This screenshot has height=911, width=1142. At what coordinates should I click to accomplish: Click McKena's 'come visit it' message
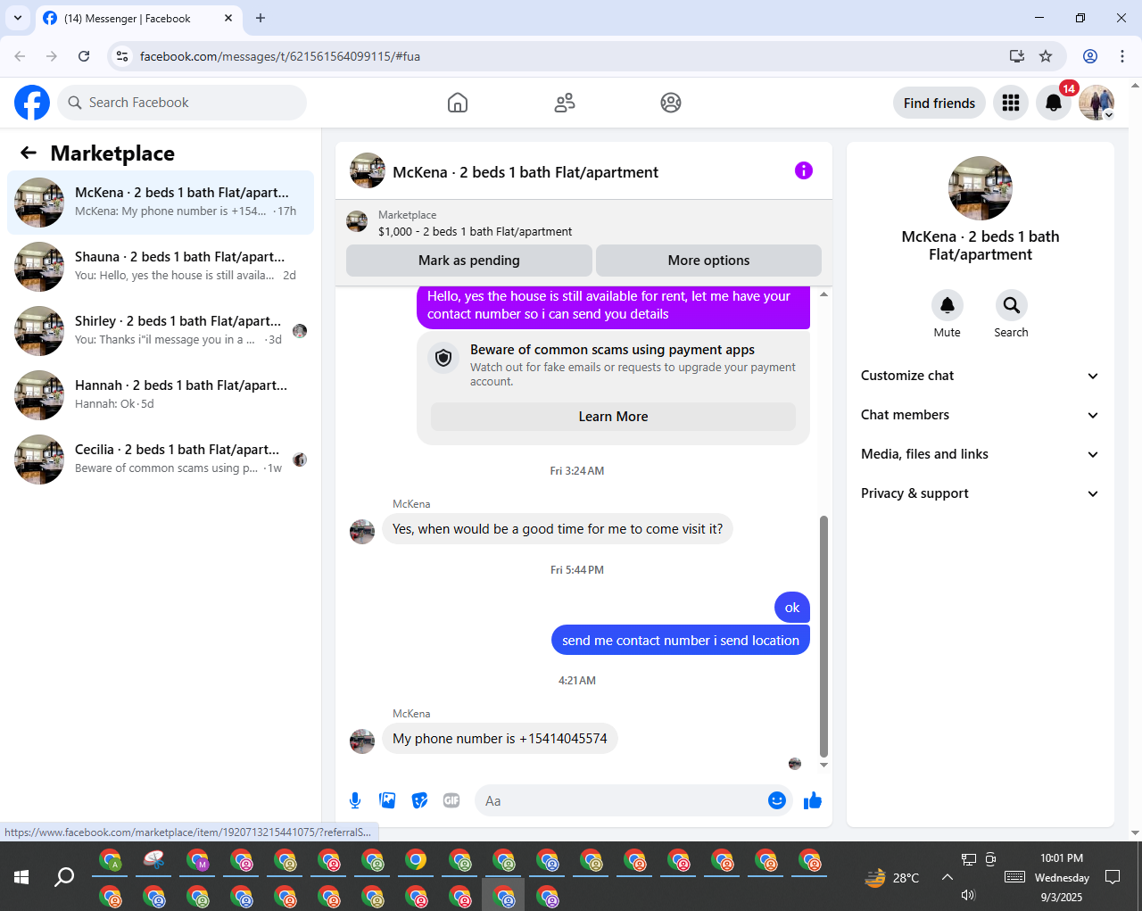(x=558, y=529)
